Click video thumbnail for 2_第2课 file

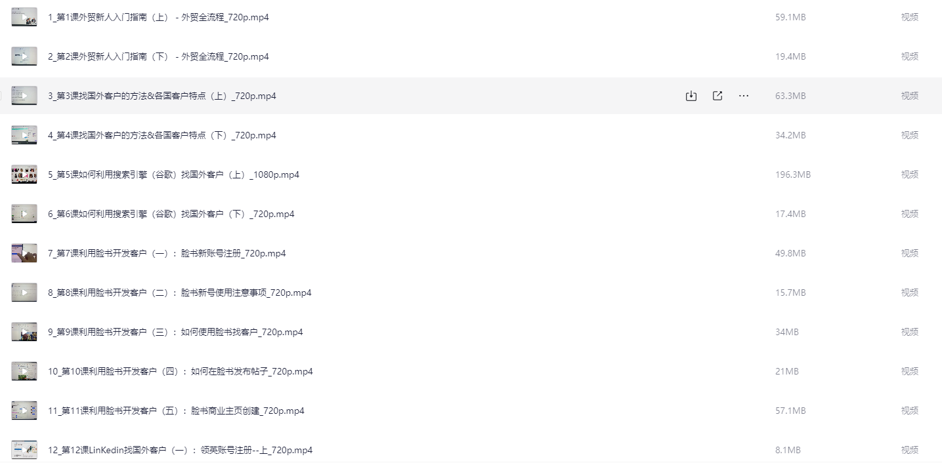[24, 56]
